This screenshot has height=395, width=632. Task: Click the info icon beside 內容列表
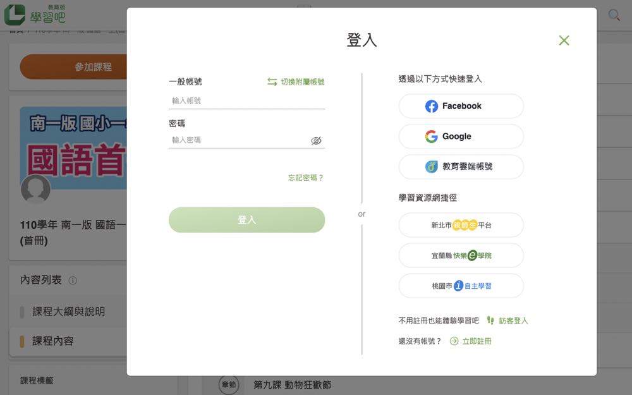pos(73,280)
